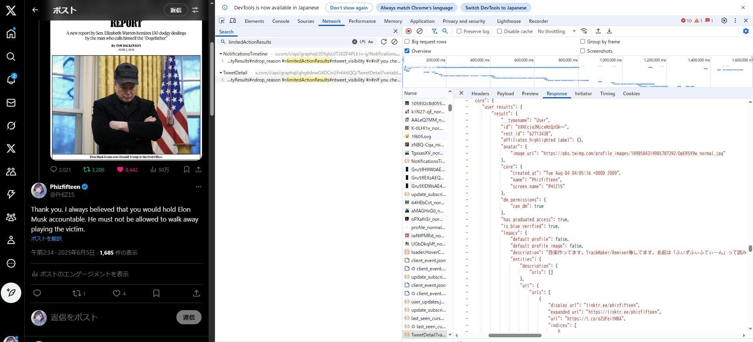Open More circle icon in sidebar
Viewport: 753px width, 342px height.
(11, 263)
